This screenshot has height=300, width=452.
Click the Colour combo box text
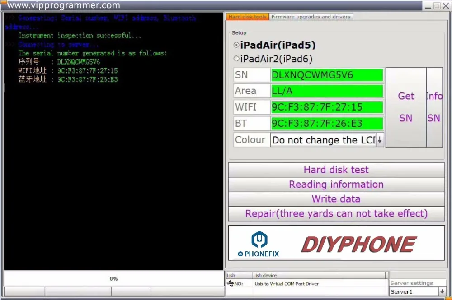pyautogui.click(x=323, y=140)
